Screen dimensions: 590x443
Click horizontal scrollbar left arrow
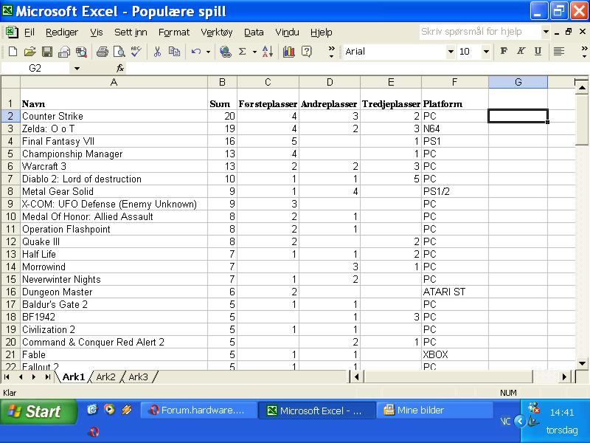click(x=356, y=377)
